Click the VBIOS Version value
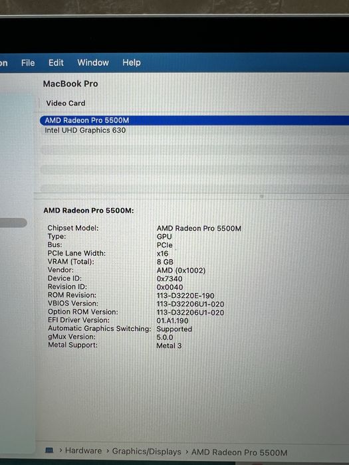The height and width of the screenshot is (465, 349). (x=190, y=304)
